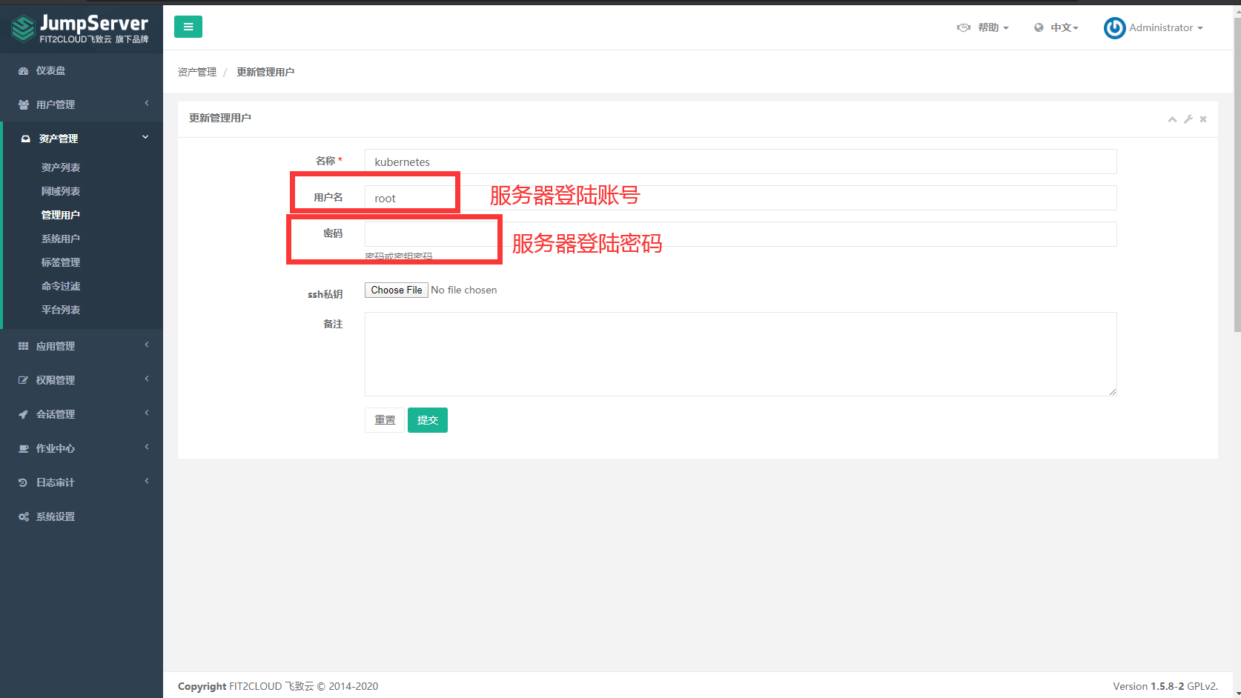Expand the 权限管理 sidebar menu
Viewport: 1241px width, 698px height.
coord(56,380)
